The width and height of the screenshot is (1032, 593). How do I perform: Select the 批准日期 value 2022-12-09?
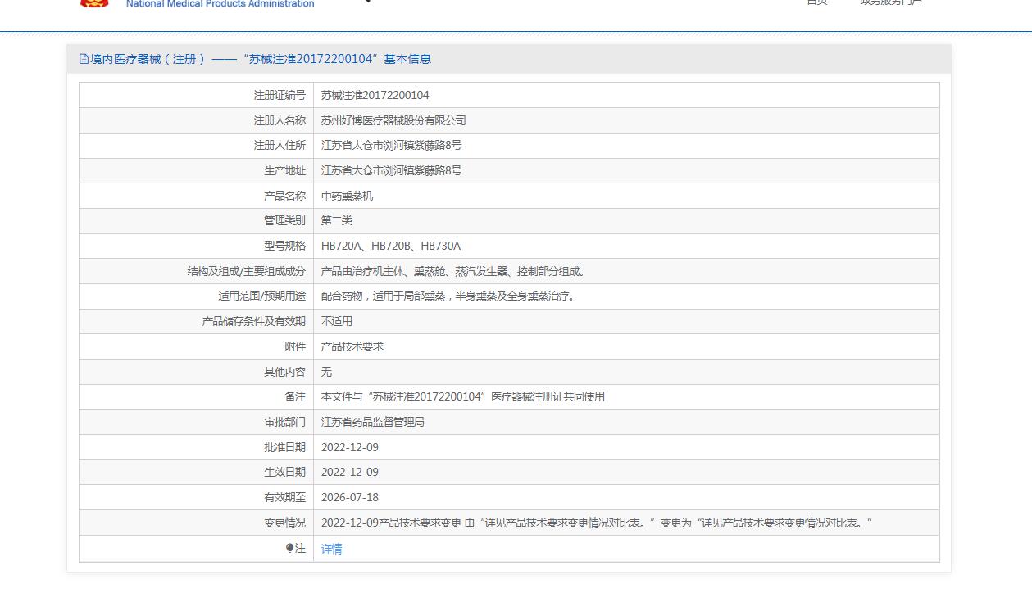[x=350, y=447]
